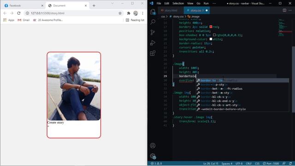
Task: Open the View menu
Action: pos(190,3)
